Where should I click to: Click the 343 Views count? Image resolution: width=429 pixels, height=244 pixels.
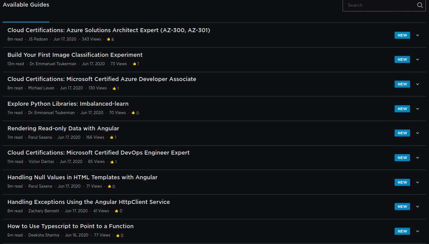[x=91, y=39]
